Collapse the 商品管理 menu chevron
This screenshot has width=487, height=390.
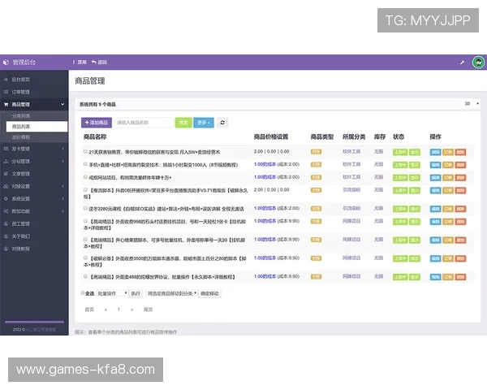[62, 105]
